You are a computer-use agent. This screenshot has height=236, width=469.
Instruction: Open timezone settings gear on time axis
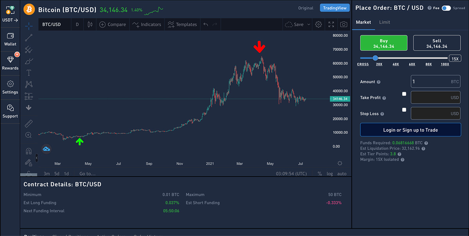tap(340, 163)
